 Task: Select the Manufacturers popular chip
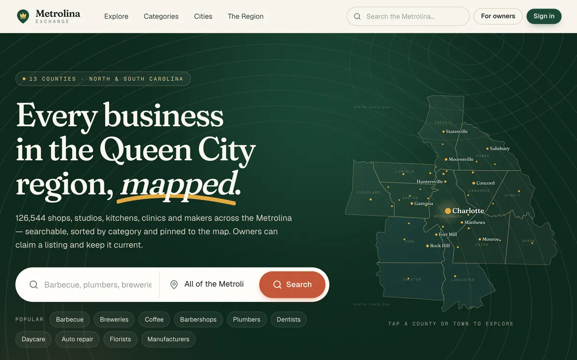pyautogui.click(x=168, y=339)
